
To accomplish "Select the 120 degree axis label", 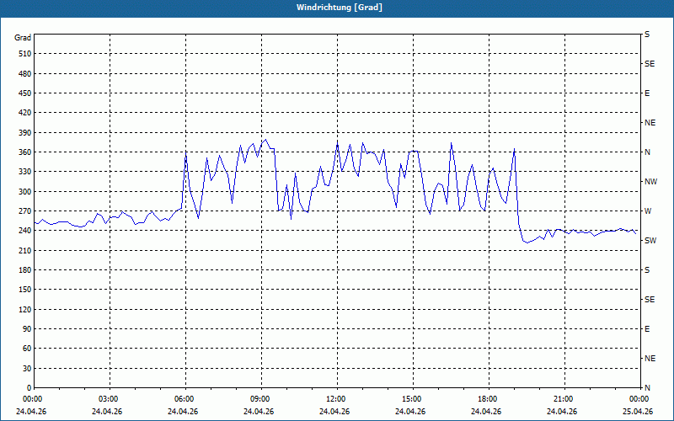I will [x=25, y=310].
